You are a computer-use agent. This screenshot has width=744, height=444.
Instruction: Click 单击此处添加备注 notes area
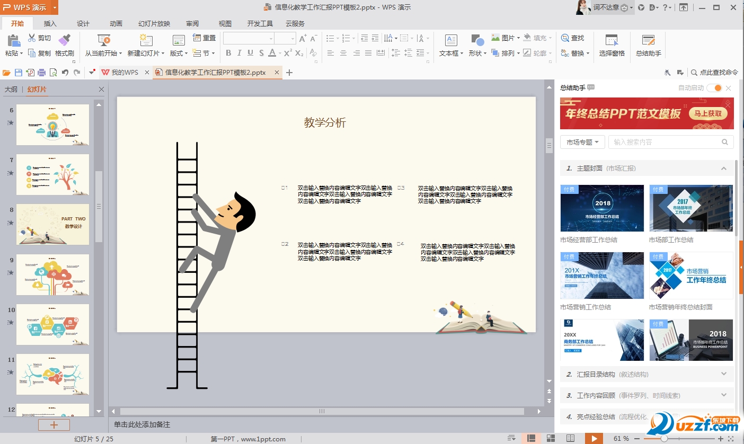[x=142, y=424]
